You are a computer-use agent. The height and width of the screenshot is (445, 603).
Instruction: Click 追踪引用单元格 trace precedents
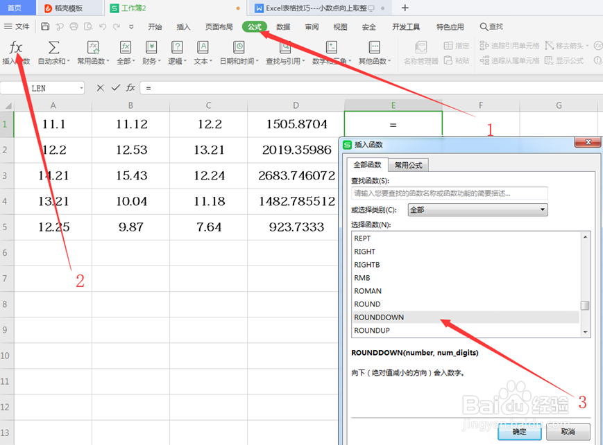509,46
